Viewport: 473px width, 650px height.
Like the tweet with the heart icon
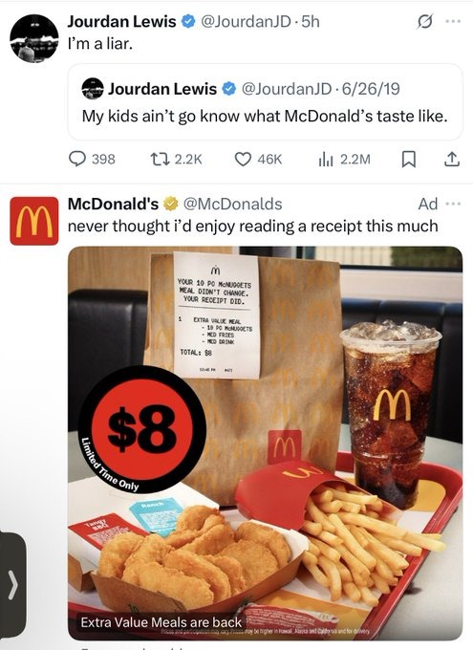tap(243, 159)
